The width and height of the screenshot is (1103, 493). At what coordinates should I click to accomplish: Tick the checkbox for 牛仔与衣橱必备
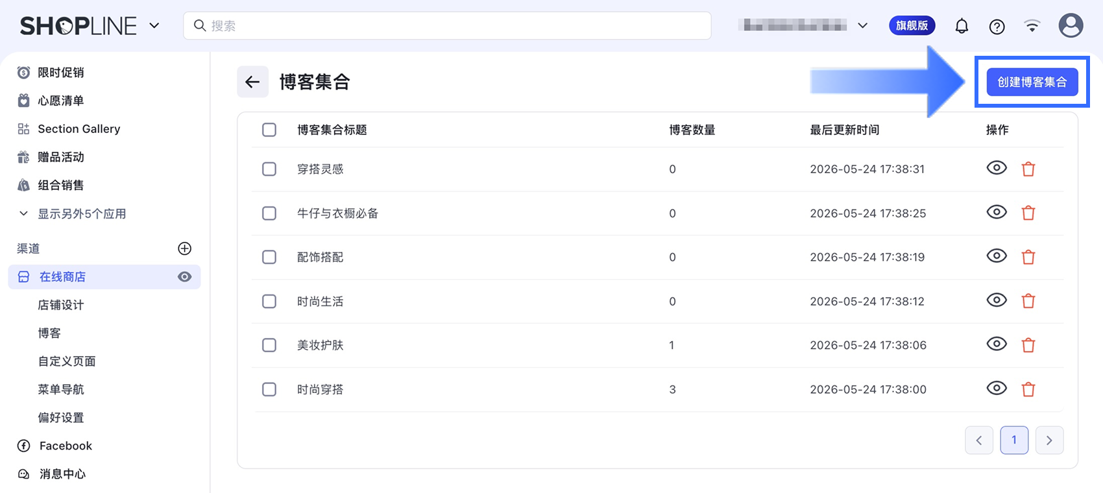269,213
